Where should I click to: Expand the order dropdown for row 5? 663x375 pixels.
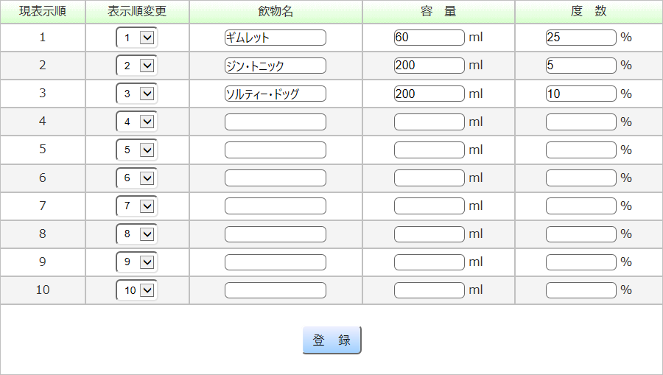click(x=137, y=150)
